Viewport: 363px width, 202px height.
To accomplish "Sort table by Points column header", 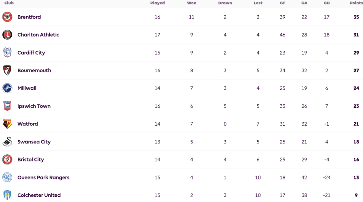I will coord(356,3).
